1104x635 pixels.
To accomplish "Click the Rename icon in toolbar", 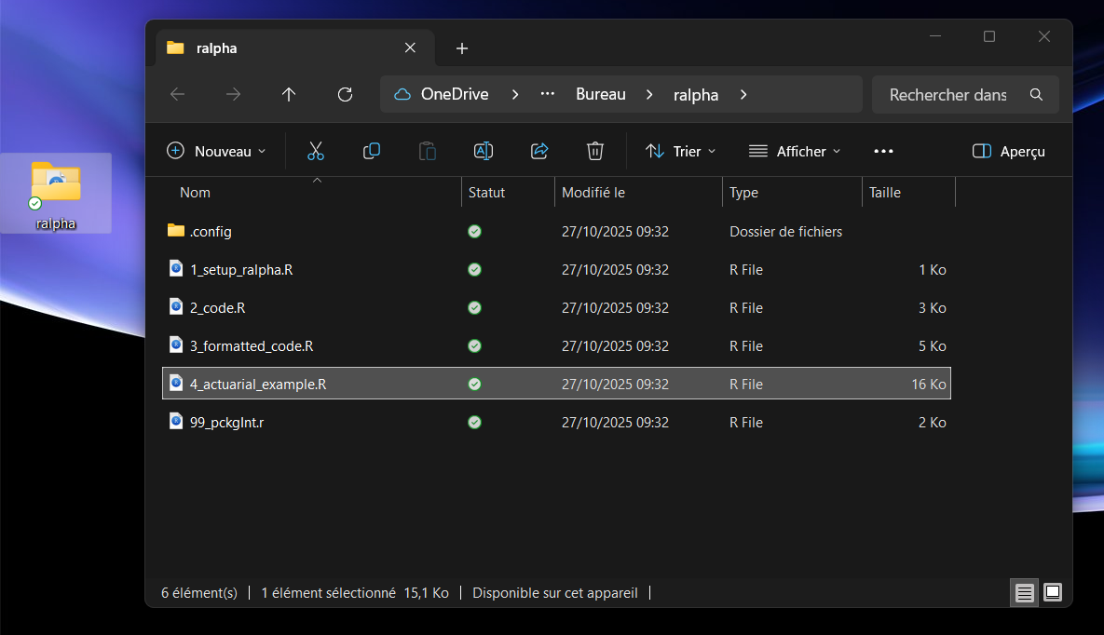I will (x=483, y=152).
